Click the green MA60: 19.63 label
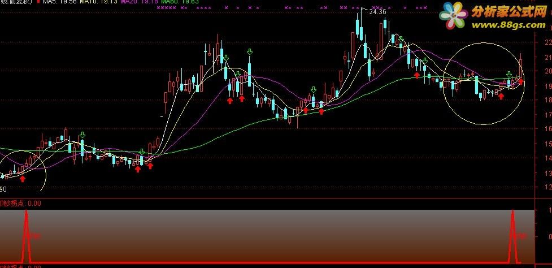The image size is (552, 268). pyautogui.click(x=180, y=1)
